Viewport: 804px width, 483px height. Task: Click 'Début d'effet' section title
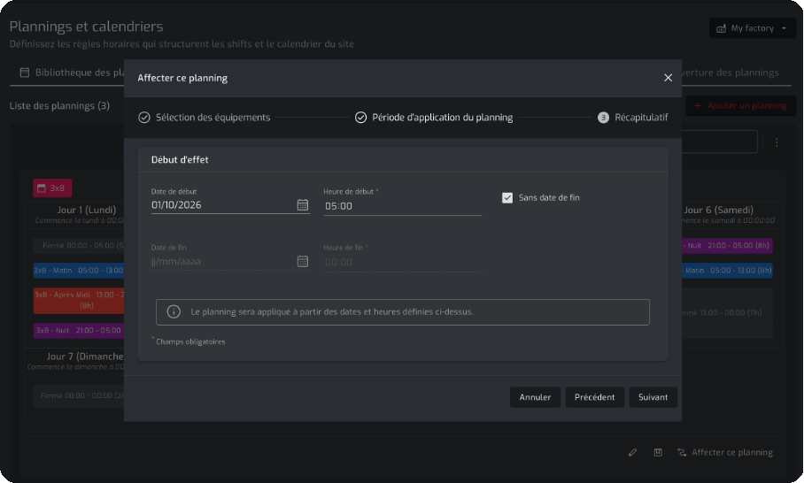180,160
